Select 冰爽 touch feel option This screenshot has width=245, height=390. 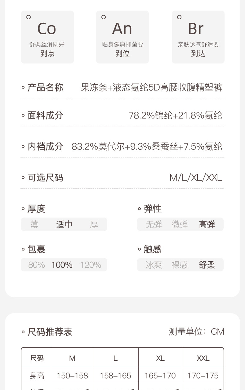154,265
